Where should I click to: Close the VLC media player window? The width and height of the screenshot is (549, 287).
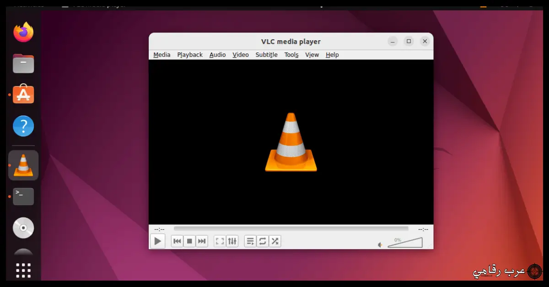pyautogui.click(x=425, y=42)
